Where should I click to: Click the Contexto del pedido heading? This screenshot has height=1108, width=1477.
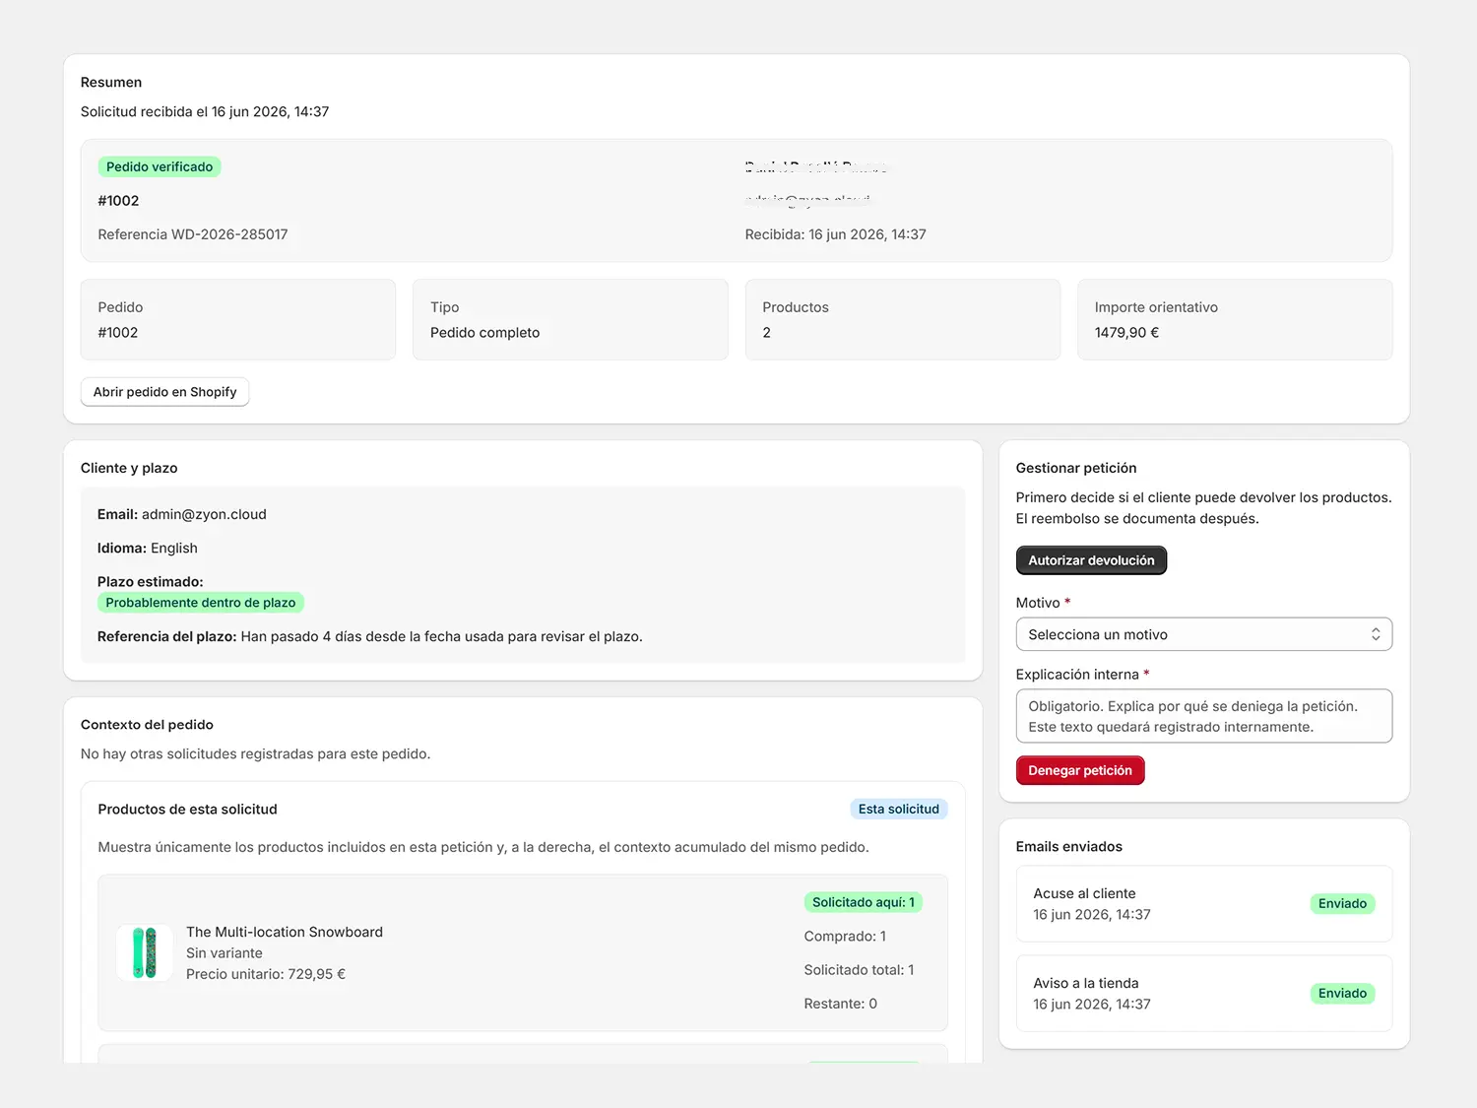[147, 724]
